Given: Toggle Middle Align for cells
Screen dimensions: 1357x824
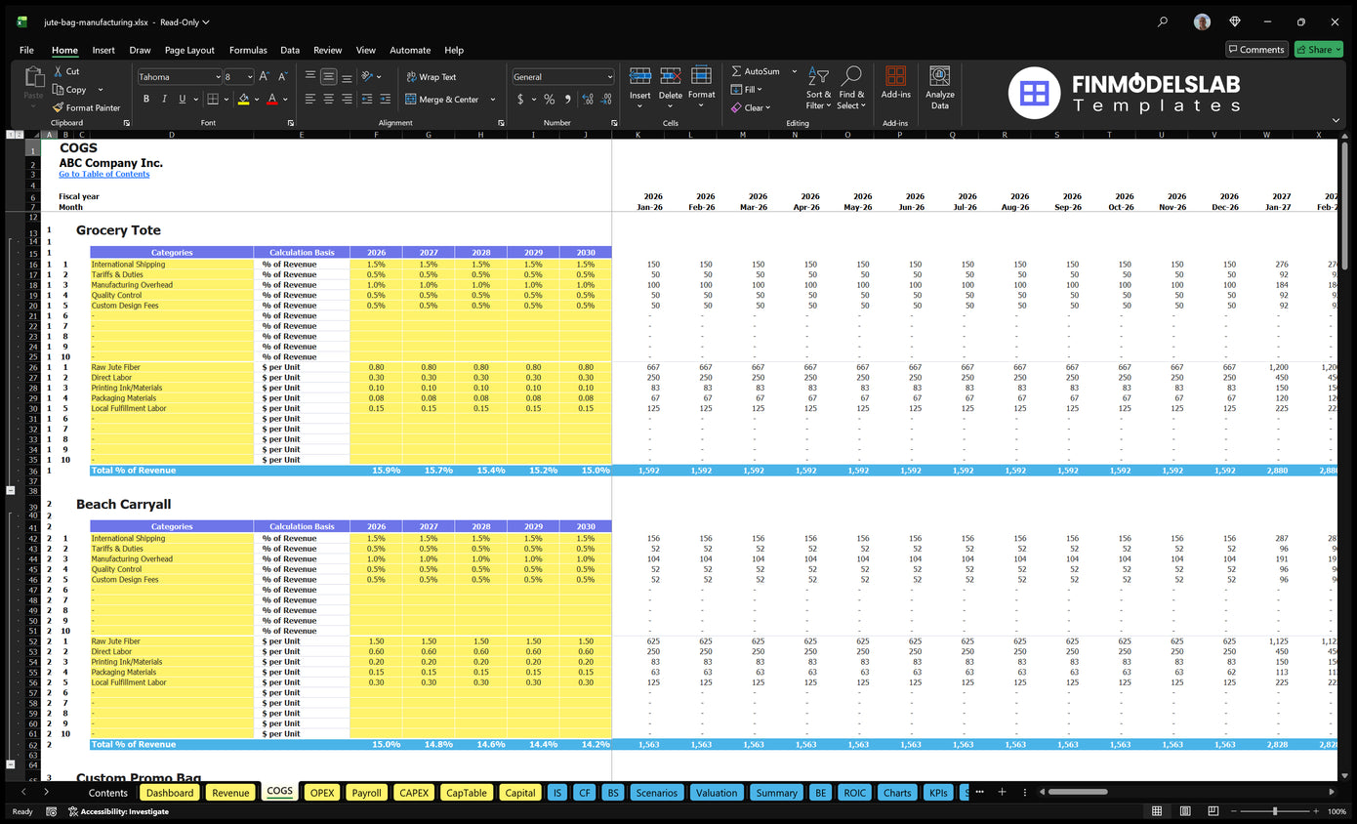Looking at the screenshot, I should [329, 76].
